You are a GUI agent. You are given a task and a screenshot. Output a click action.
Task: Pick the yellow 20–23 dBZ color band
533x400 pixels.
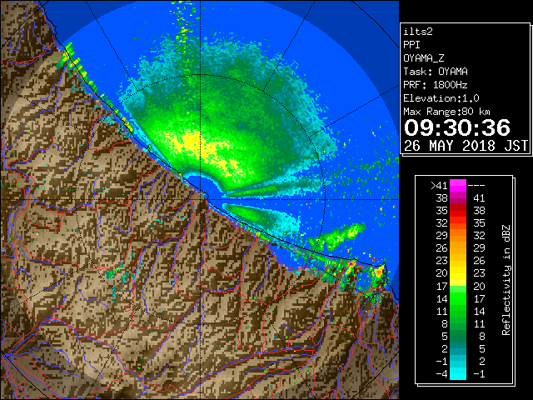pos(458,273)
